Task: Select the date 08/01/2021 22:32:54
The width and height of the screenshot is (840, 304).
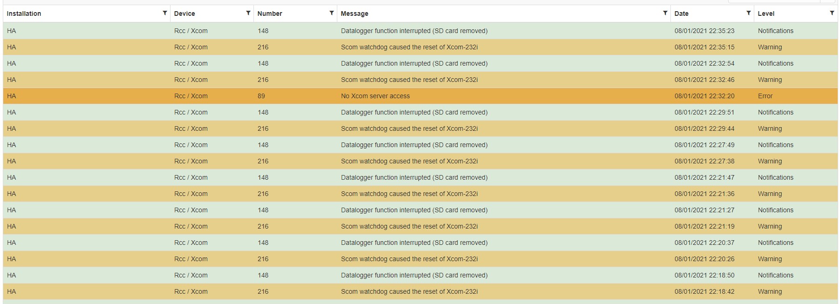Action: click(x=704, y=63)
